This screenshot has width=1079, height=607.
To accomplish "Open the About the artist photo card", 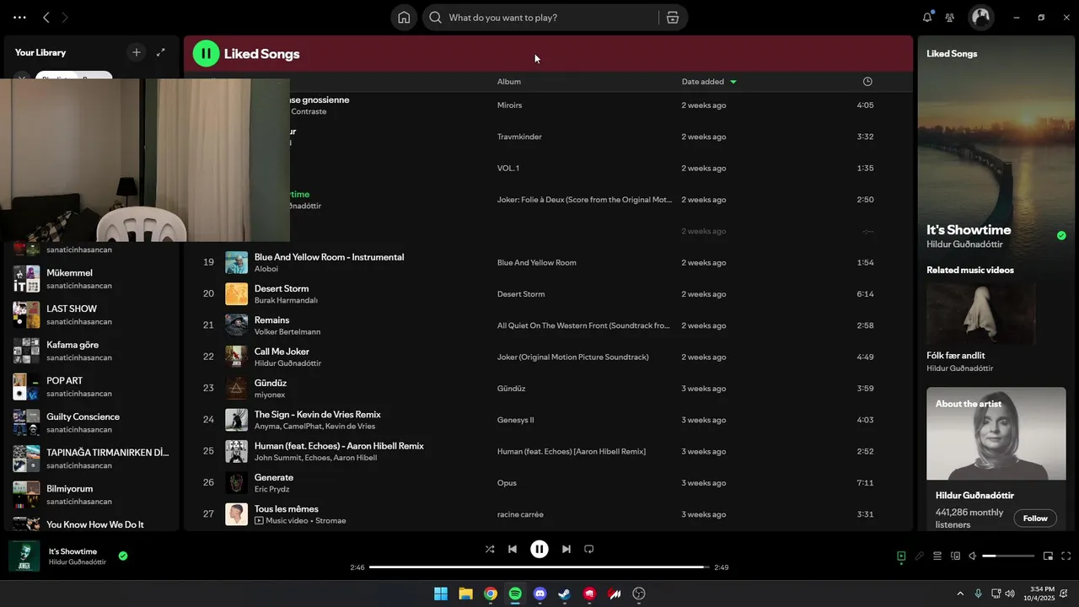I will (996, 433).
